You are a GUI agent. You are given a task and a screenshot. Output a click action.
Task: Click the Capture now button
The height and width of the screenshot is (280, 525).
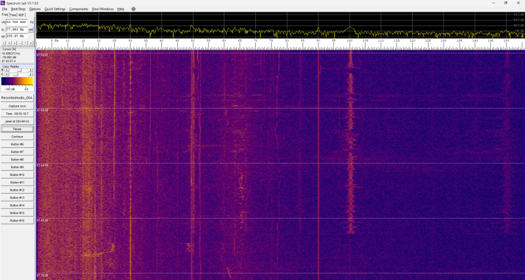(17, 106)
